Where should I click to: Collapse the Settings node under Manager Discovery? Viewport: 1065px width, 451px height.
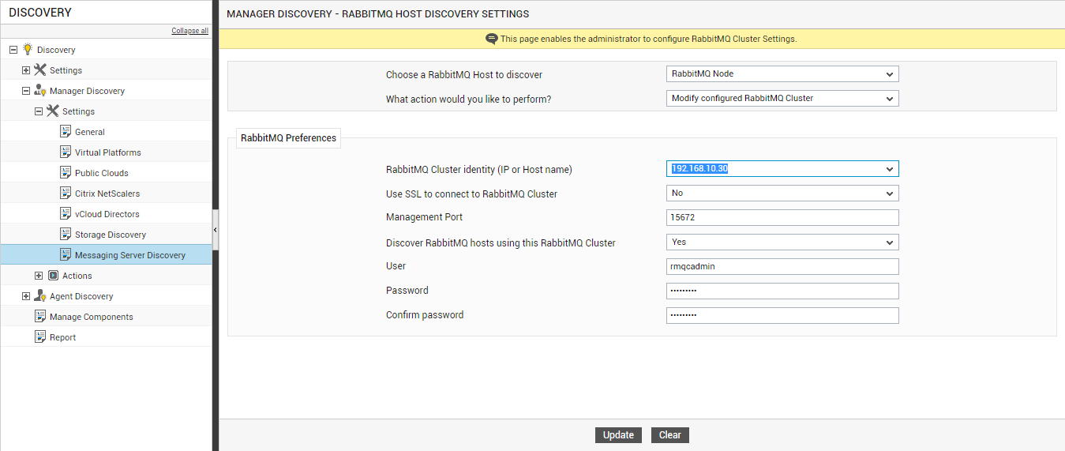(39, 111)
